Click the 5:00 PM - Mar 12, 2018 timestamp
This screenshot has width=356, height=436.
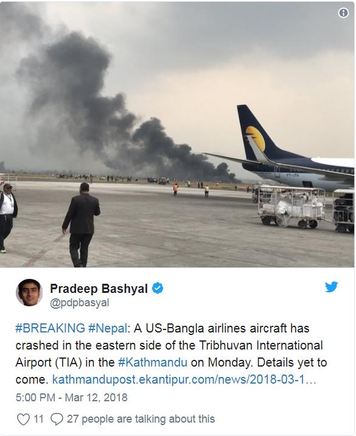[71, 398]
